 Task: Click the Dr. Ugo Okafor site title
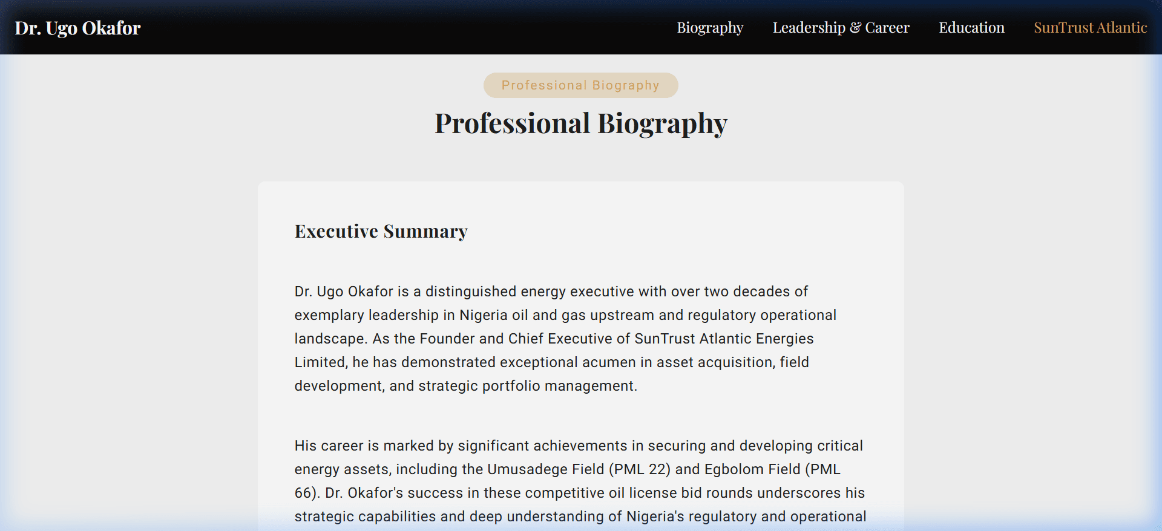point(77,28)
